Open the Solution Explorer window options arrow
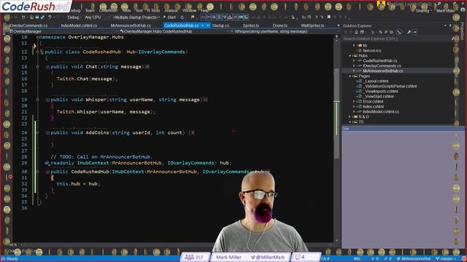This screenshot has width=467, height=262. pos(446,26)
